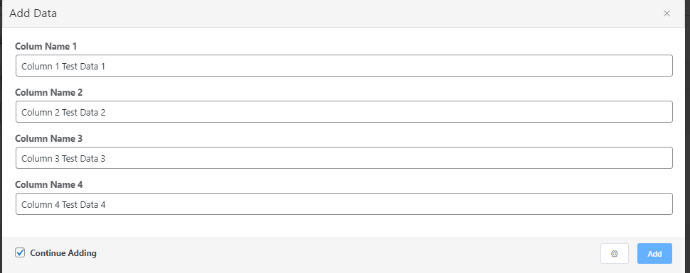Click the dark backdrop outside the dialog
This screenshot has width=690, height=273.
(1, 132)
